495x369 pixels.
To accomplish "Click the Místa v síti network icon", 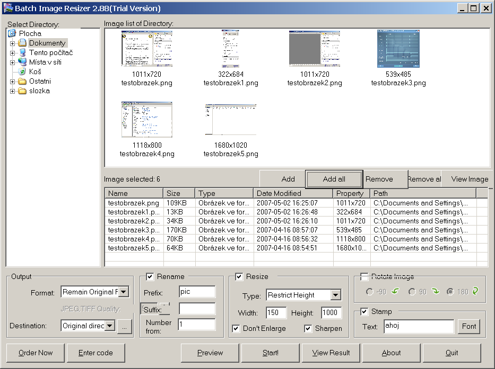I will pos(22,62).
